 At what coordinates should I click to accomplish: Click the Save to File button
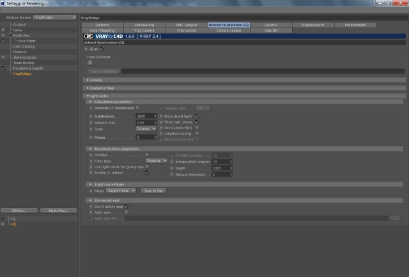pyautogui.click(x=153, y=191)
